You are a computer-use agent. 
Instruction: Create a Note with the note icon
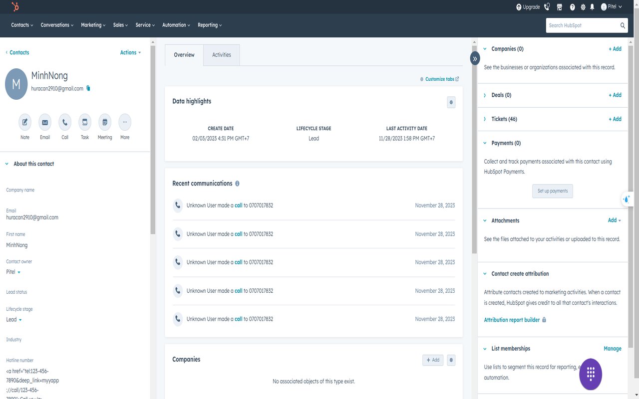click(x=25, y=122)
